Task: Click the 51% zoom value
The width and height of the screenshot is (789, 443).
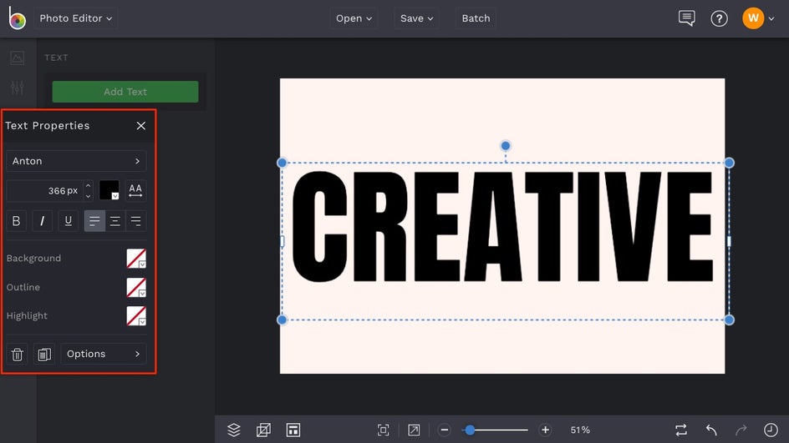Action: tap(580, 430)
